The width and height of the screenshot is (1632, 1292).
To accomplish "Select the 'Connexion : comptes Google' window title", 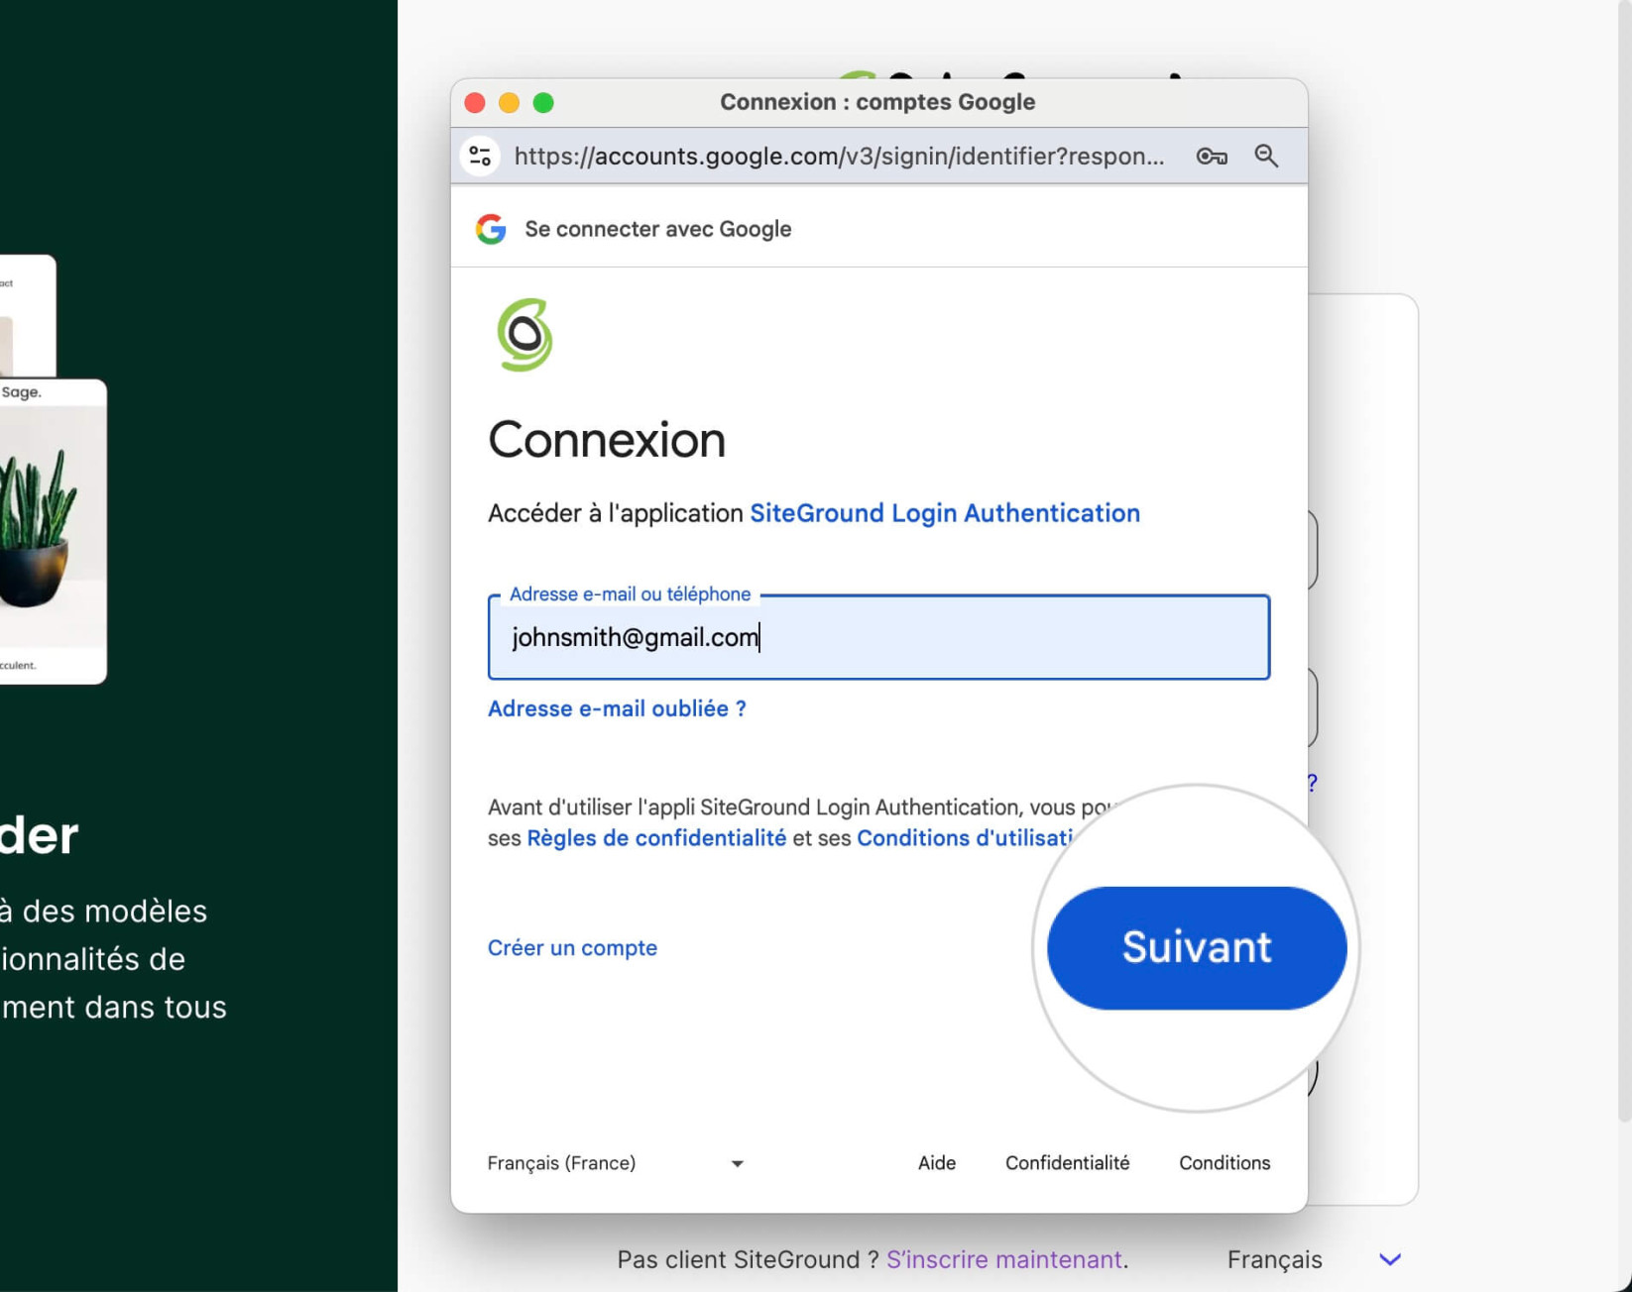I will pyautogui.click(x=877, y=102).
